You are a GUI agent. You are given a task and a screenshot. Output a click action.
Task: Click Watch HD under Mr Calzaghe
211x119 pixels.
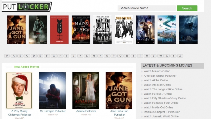point(53,115)
